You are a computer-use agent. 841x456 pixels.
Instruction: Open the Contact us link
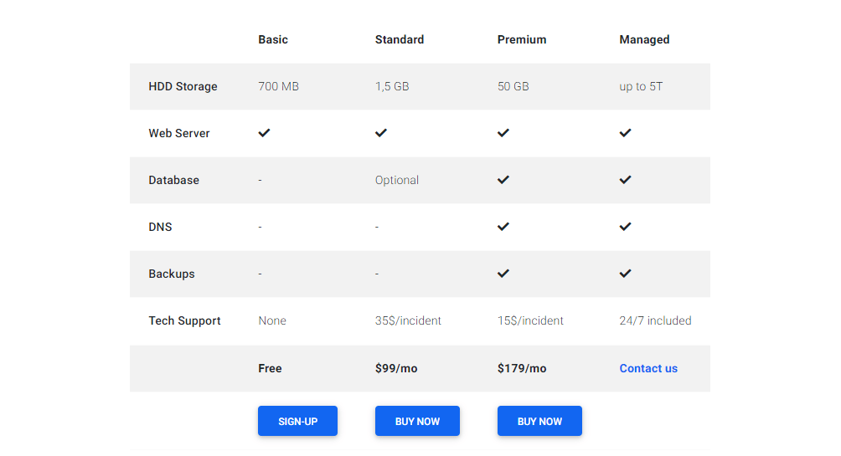648,368
